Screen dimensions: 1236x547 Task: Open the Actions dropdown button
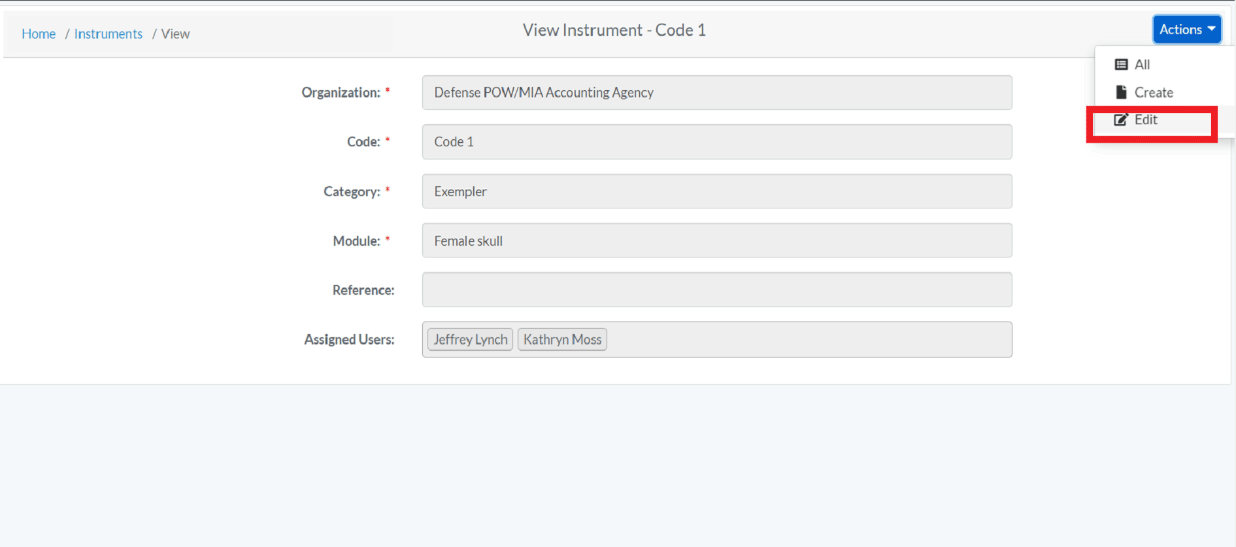(x=1186, y=29)
